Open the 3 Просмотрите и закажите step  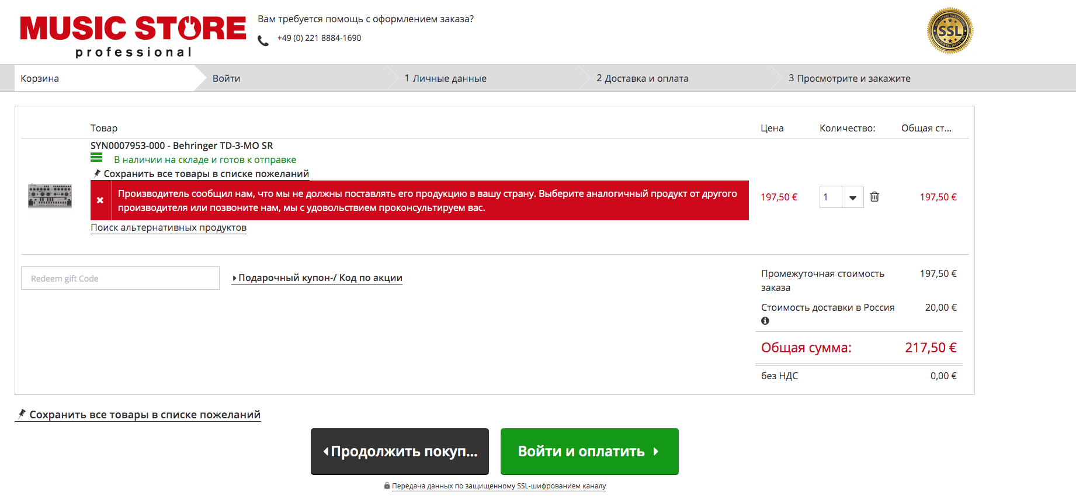tap(849, 78)
